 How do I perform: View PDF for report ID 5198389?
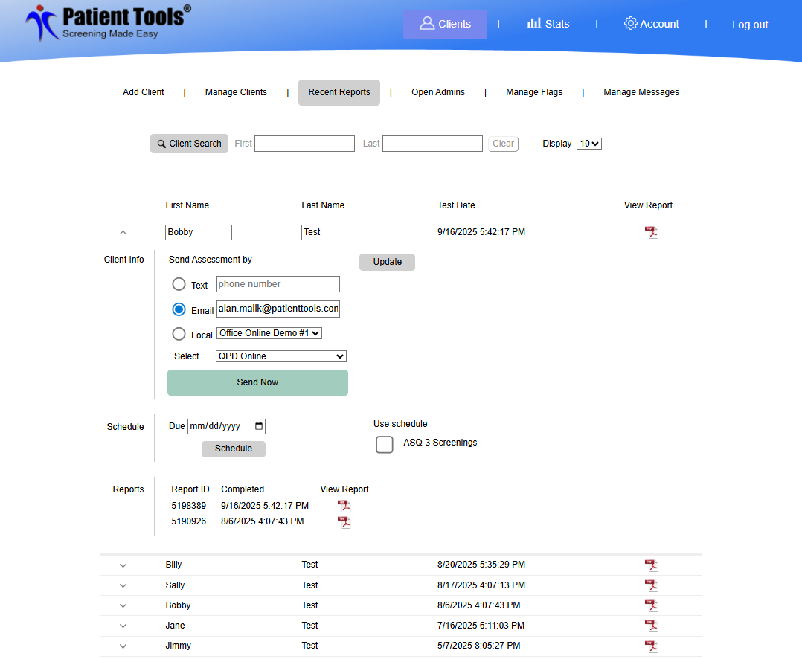(344, 506)
